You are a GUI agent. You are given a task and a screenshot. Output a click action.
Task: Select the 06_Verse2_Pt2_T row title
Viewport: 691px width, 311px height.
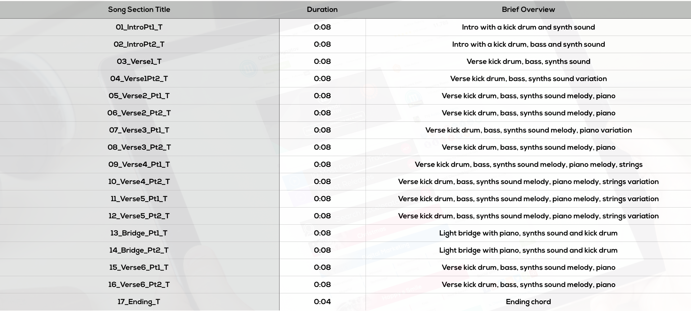pos(139,113)
